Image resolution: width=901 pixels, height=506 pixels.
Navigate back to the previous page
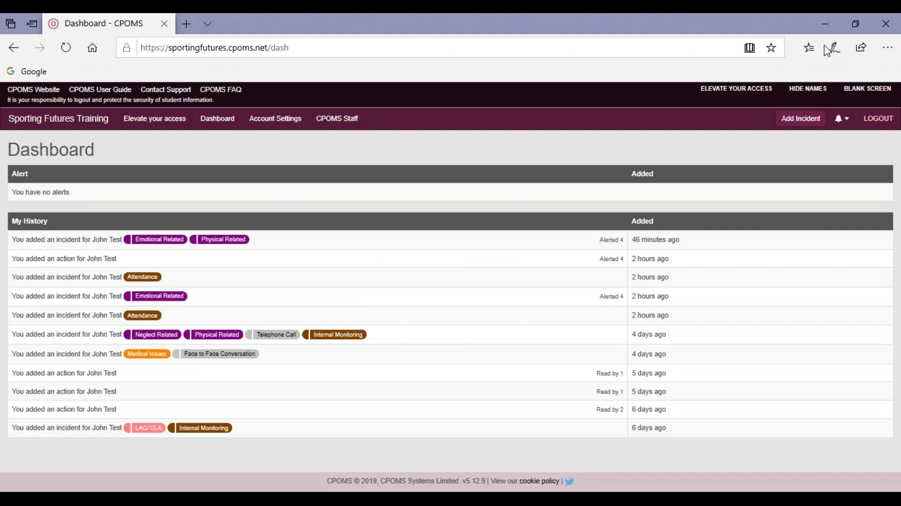(13, 47)
